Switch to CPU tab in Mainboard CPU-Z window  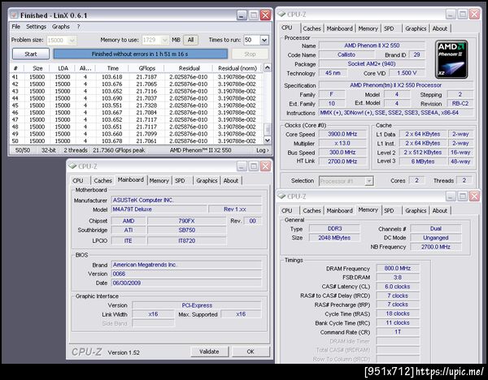(x=78, y=180)
